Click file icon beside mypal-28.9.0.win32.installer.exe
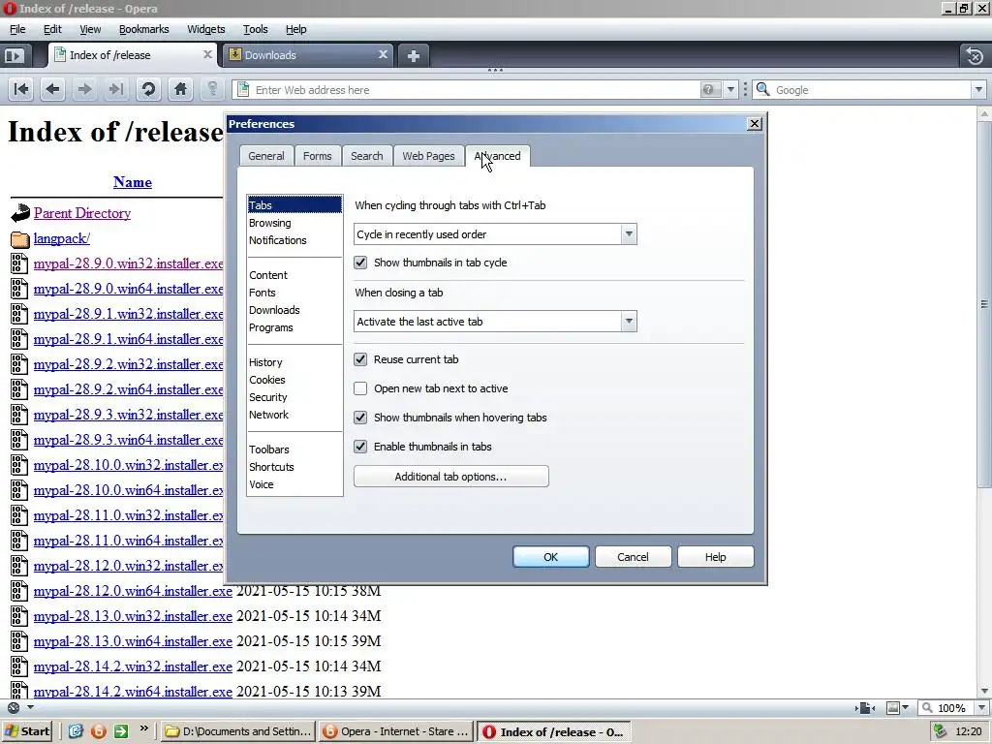This screenshot has width=992, height=744. pos(19,263)
